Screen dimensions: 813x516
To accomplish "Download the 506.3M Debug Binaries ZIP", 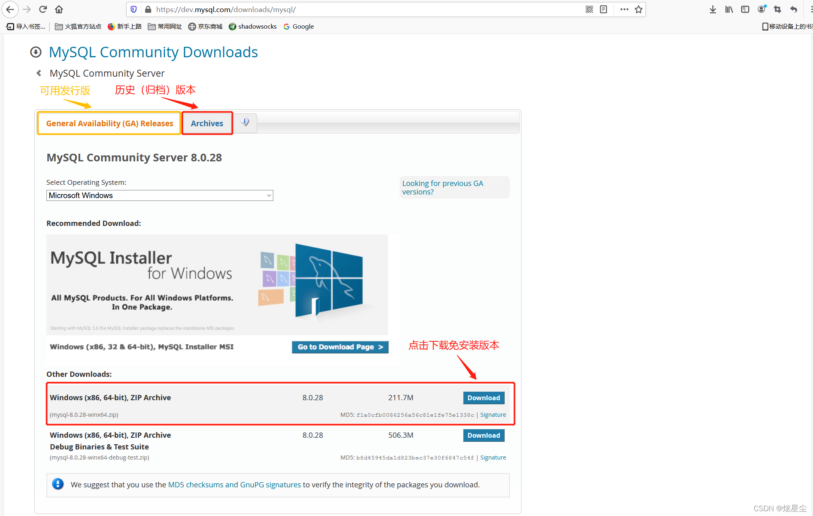I will pos(484,435).
